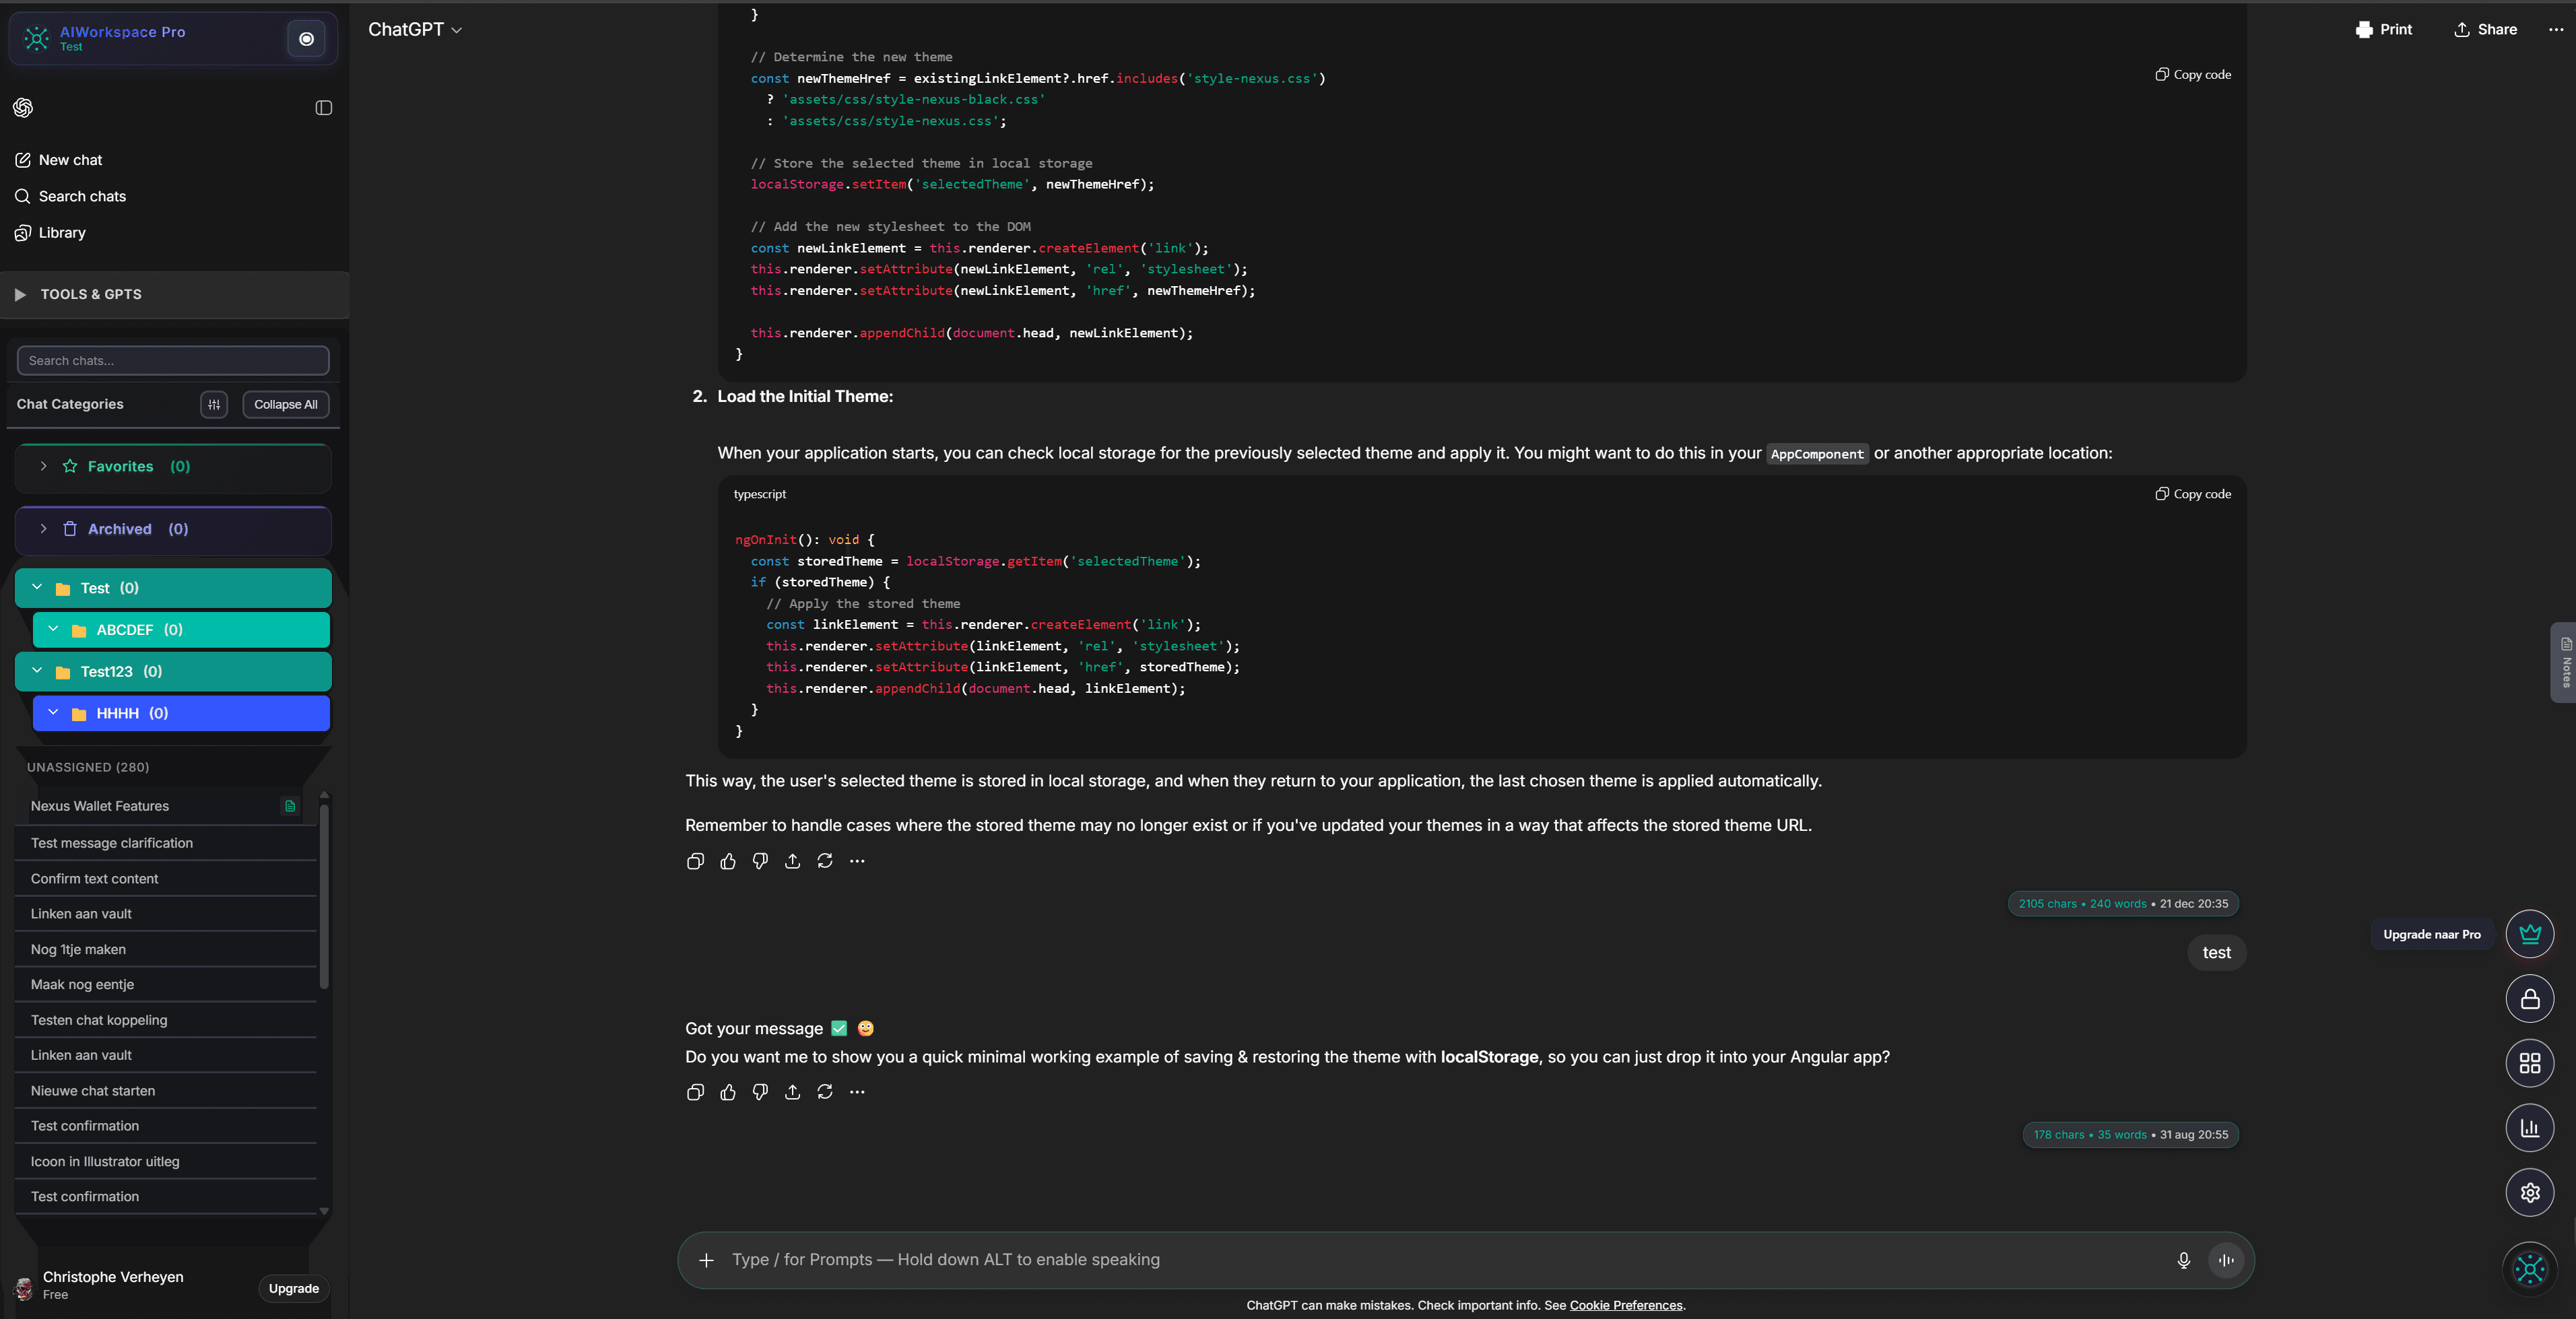Expand the Archived category
Viewport: 2576px width, 1319px height.
pyautogui.click(x=43, y=529)
